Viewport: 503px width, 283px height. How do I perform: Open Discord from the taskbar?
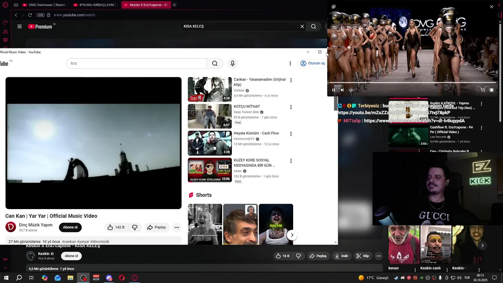109,278
